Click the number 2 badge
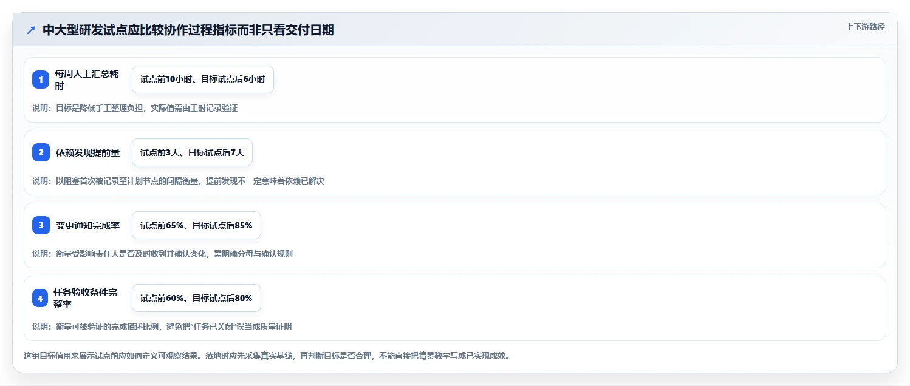This screenshot has width=910, height=386. [x=41, y=152]
